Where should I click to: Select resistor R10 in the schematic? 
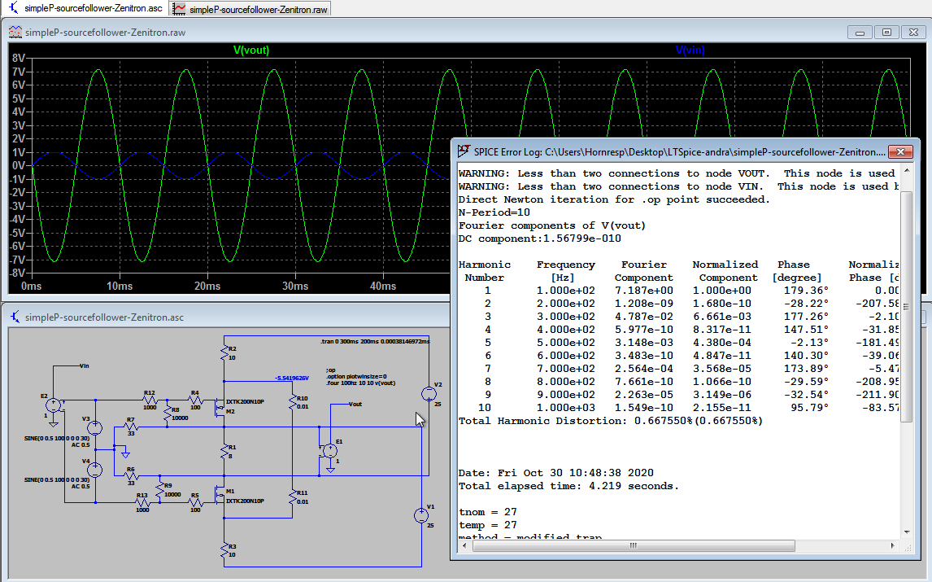[x=293, y=402]
